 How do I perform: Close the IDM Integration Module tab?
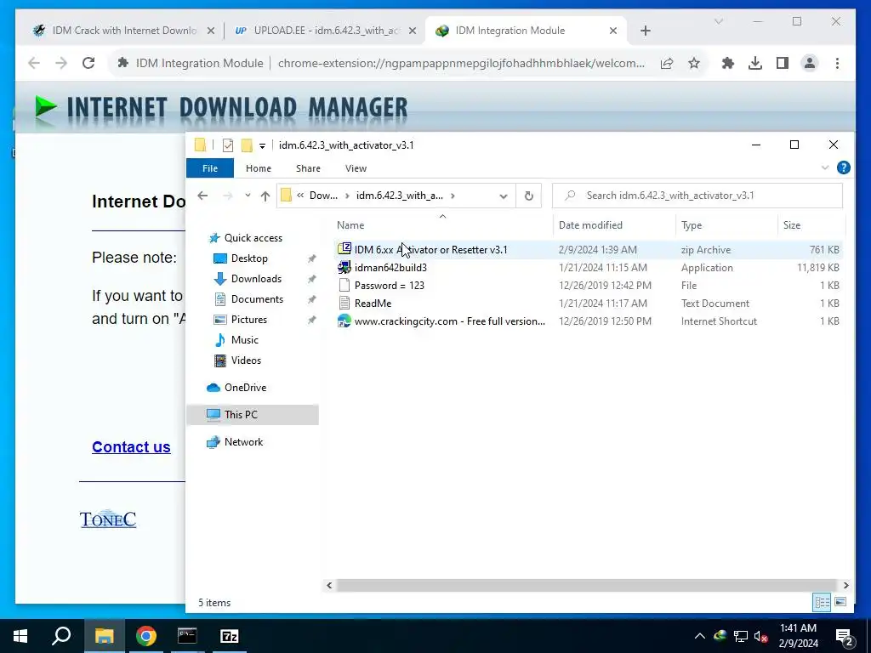[612, 31]
